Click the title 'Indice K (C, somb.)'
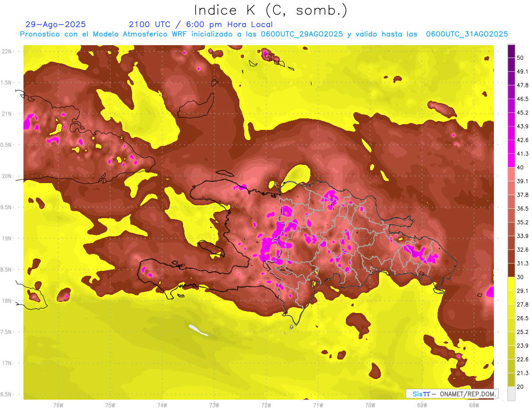532x411 pixels. (x=270, y=10)
